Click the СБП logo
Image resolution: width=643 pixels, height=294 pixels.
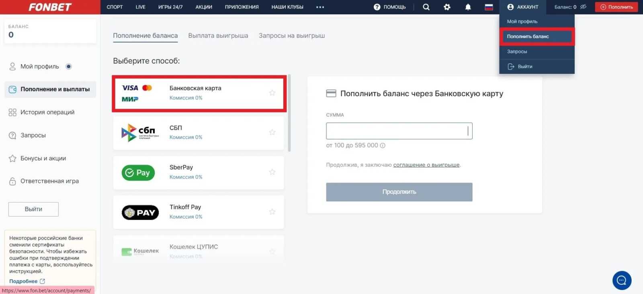tap(140, 132)
